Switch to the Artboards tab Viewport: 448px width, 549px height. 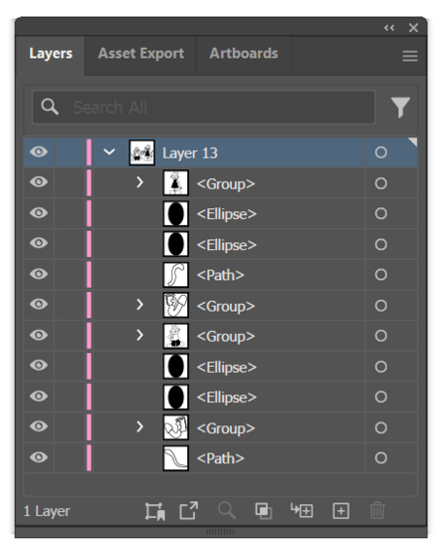click(244, 54)
